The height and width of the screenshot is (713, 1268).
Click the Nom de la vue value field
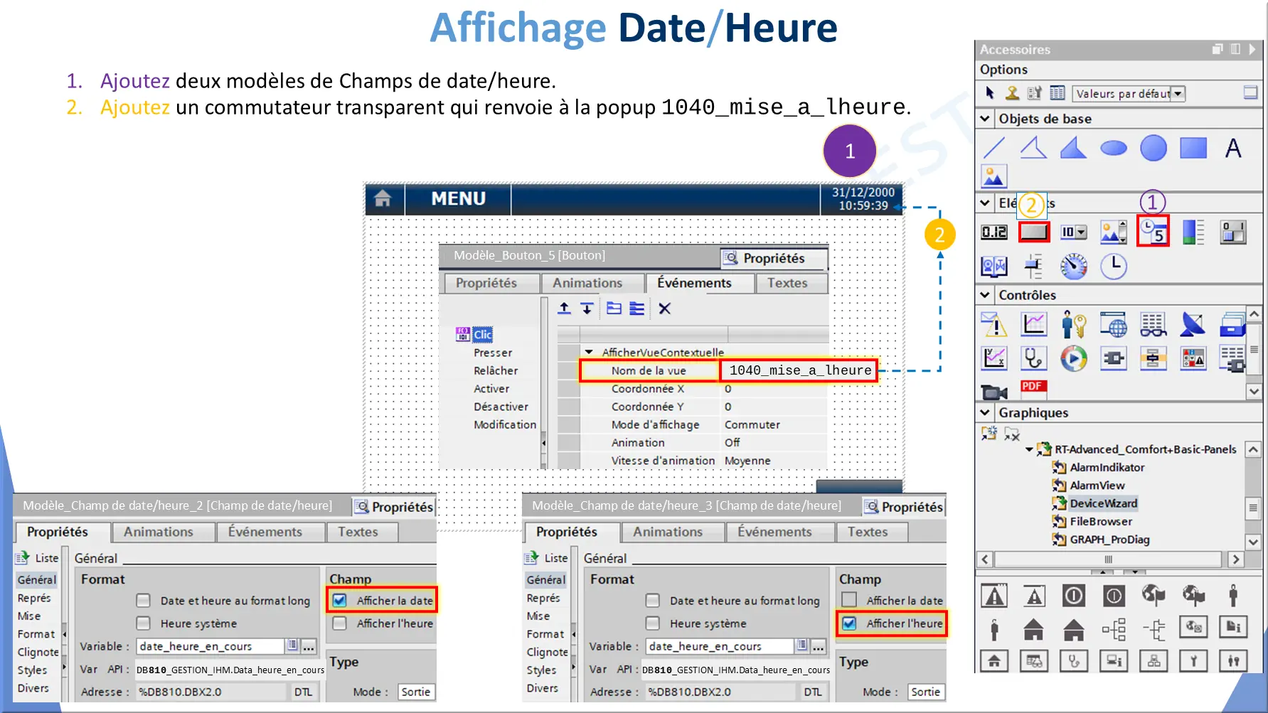(x=799, y=370)
